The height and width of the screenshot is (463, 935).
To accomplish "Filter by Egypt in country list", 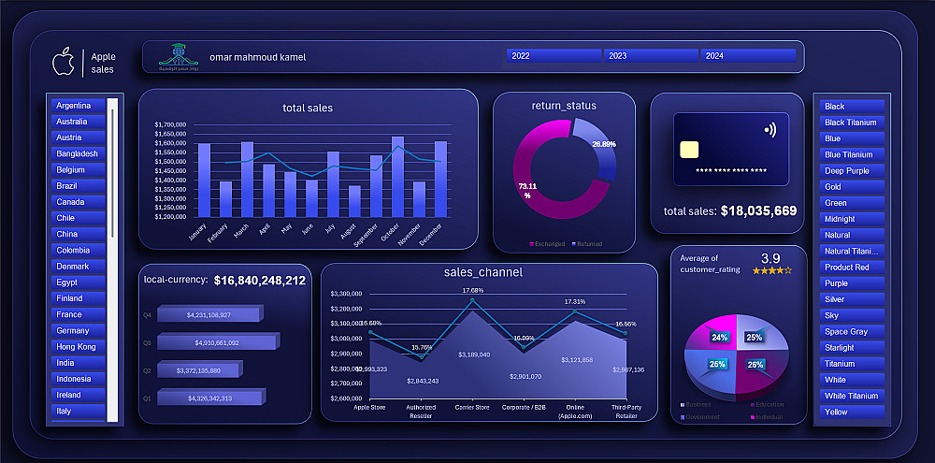I will coord(79,282).
